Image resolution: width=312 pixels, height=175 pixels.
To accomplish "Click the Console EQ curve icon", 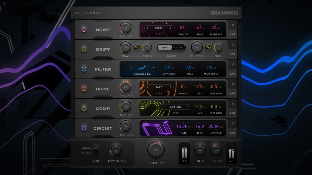I will click(142, 68).
